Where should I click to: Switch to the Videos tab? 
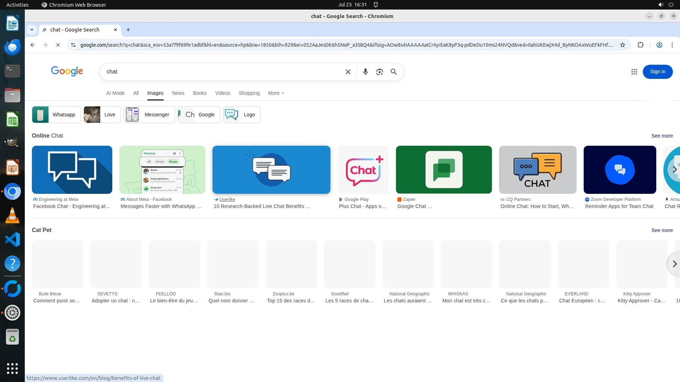(222, 93)
